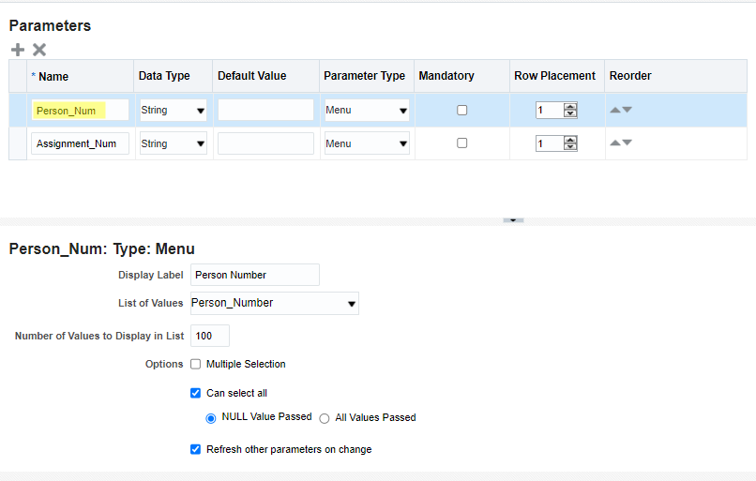Move Assignment_Num row up with reorder arrow

615,143
